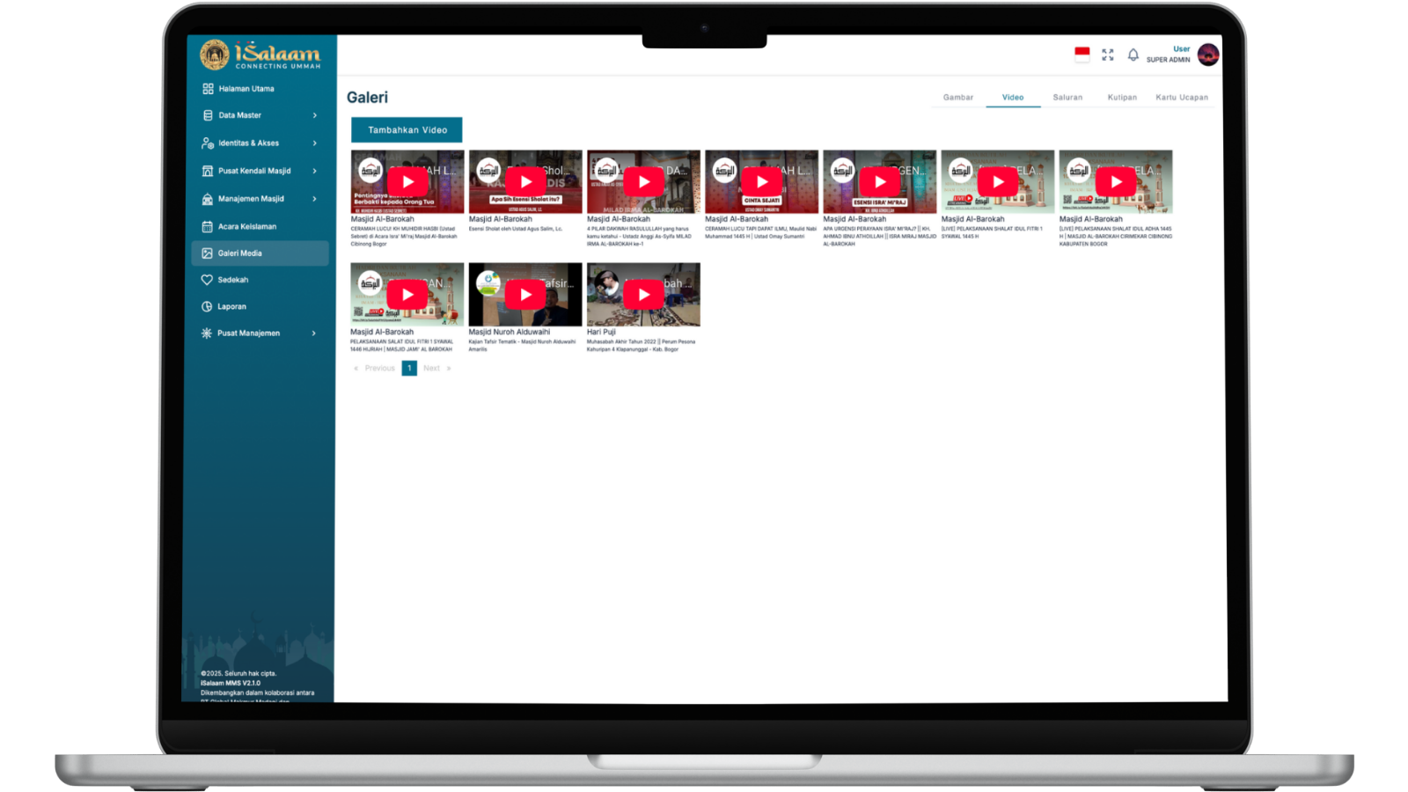Go to page 1 in pagination
Screen dimensions: 1408x792
(409, 368)
